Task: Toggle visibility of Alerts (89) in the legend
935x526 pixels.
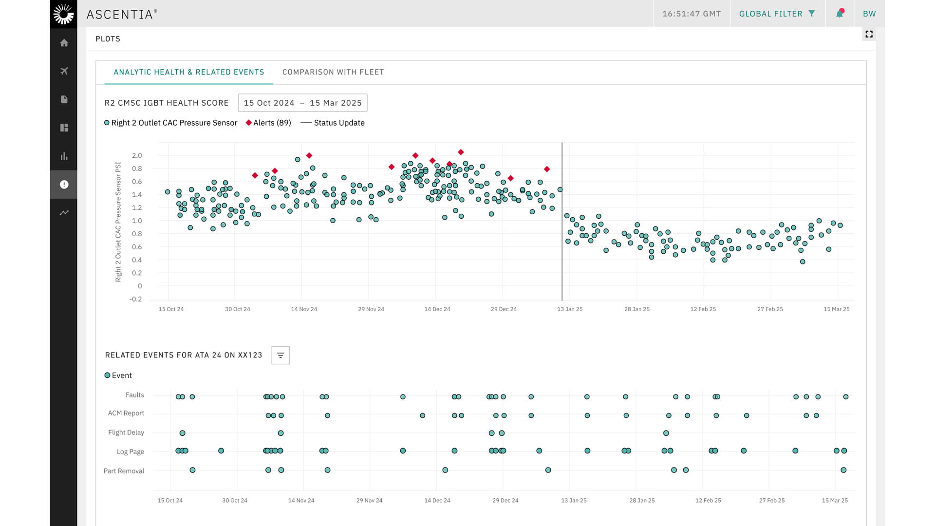Action: pyautogui.click(x=268, y=123)
